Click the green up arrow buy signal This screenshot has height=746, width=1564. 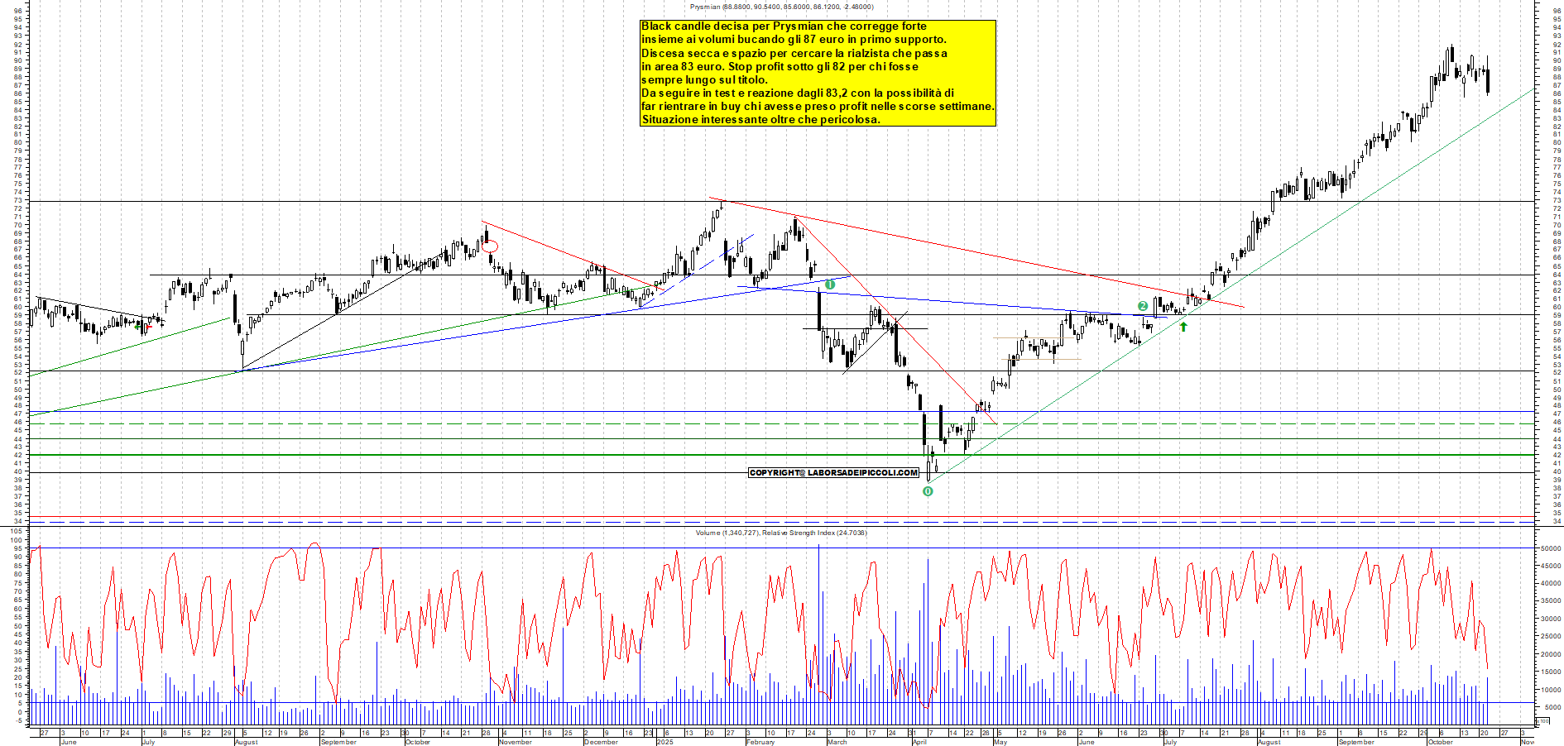[1183, 327]
